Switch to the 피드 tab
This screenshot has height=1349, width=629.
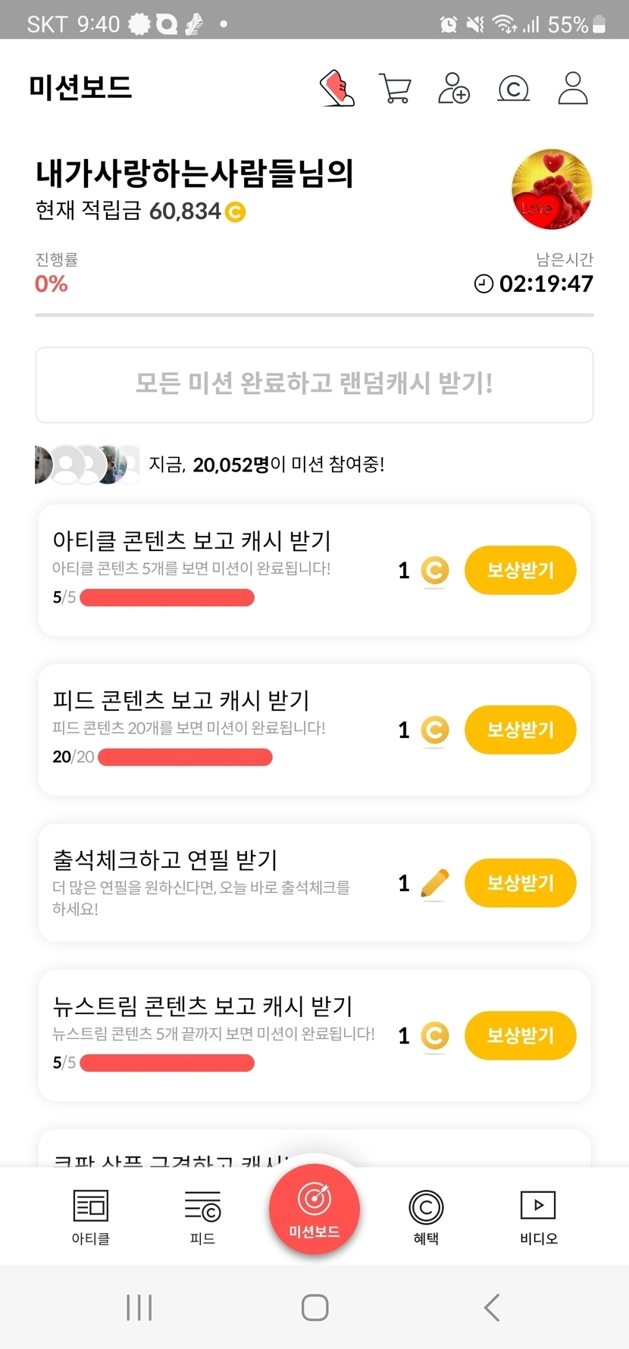click(202, 1216)
